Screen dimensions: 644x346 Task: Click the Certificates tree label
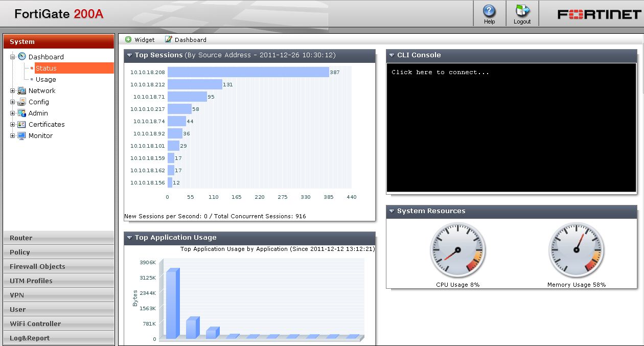pos(47,124)
